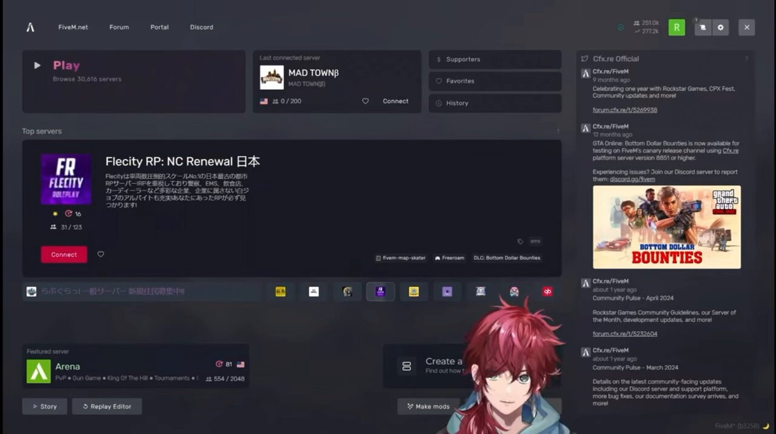
Task: Click the DLC: Bottom Dollar Bounties label
Action: pyautogui.click(x=507, y=258)
